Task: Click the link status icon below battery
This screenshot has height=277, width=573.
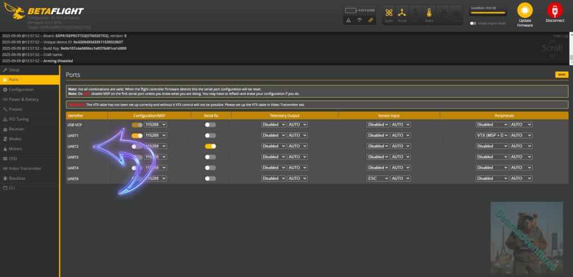Action: click(370, 20)
